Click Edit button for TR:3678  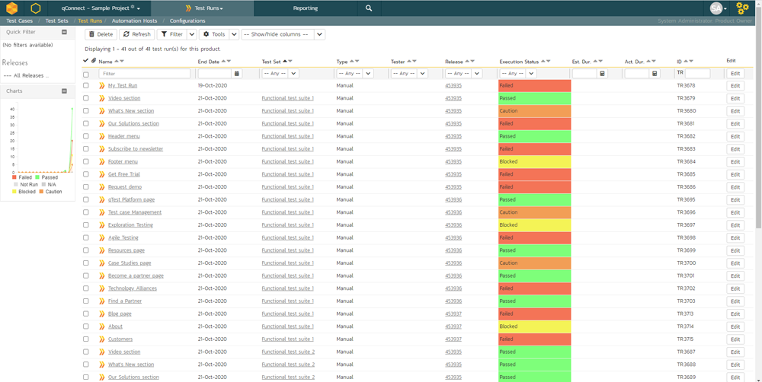(735, 86)
